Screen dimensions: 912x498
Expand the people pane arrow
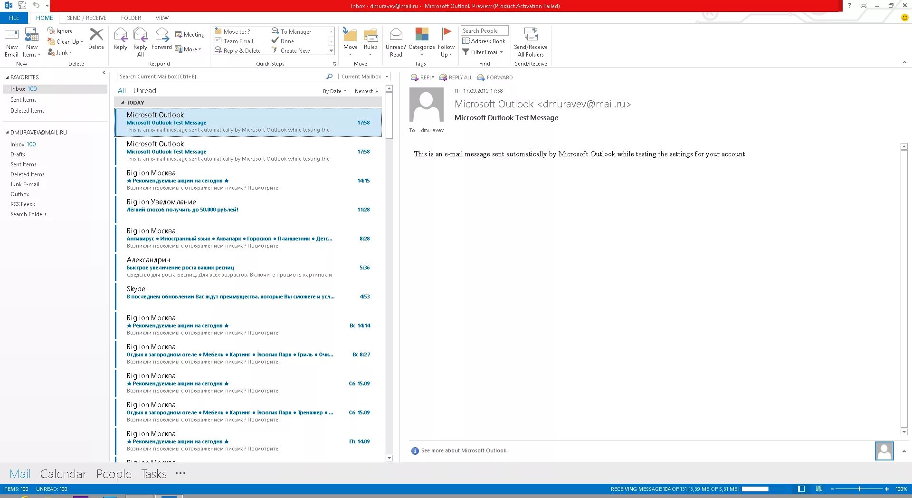tap(904, 451)
